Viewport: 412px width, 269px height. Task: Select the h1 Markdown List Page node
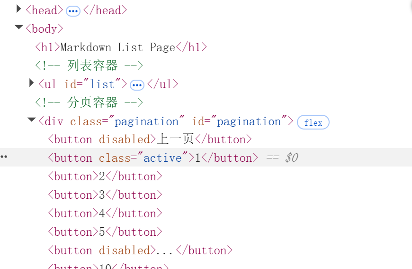point(121,47)
